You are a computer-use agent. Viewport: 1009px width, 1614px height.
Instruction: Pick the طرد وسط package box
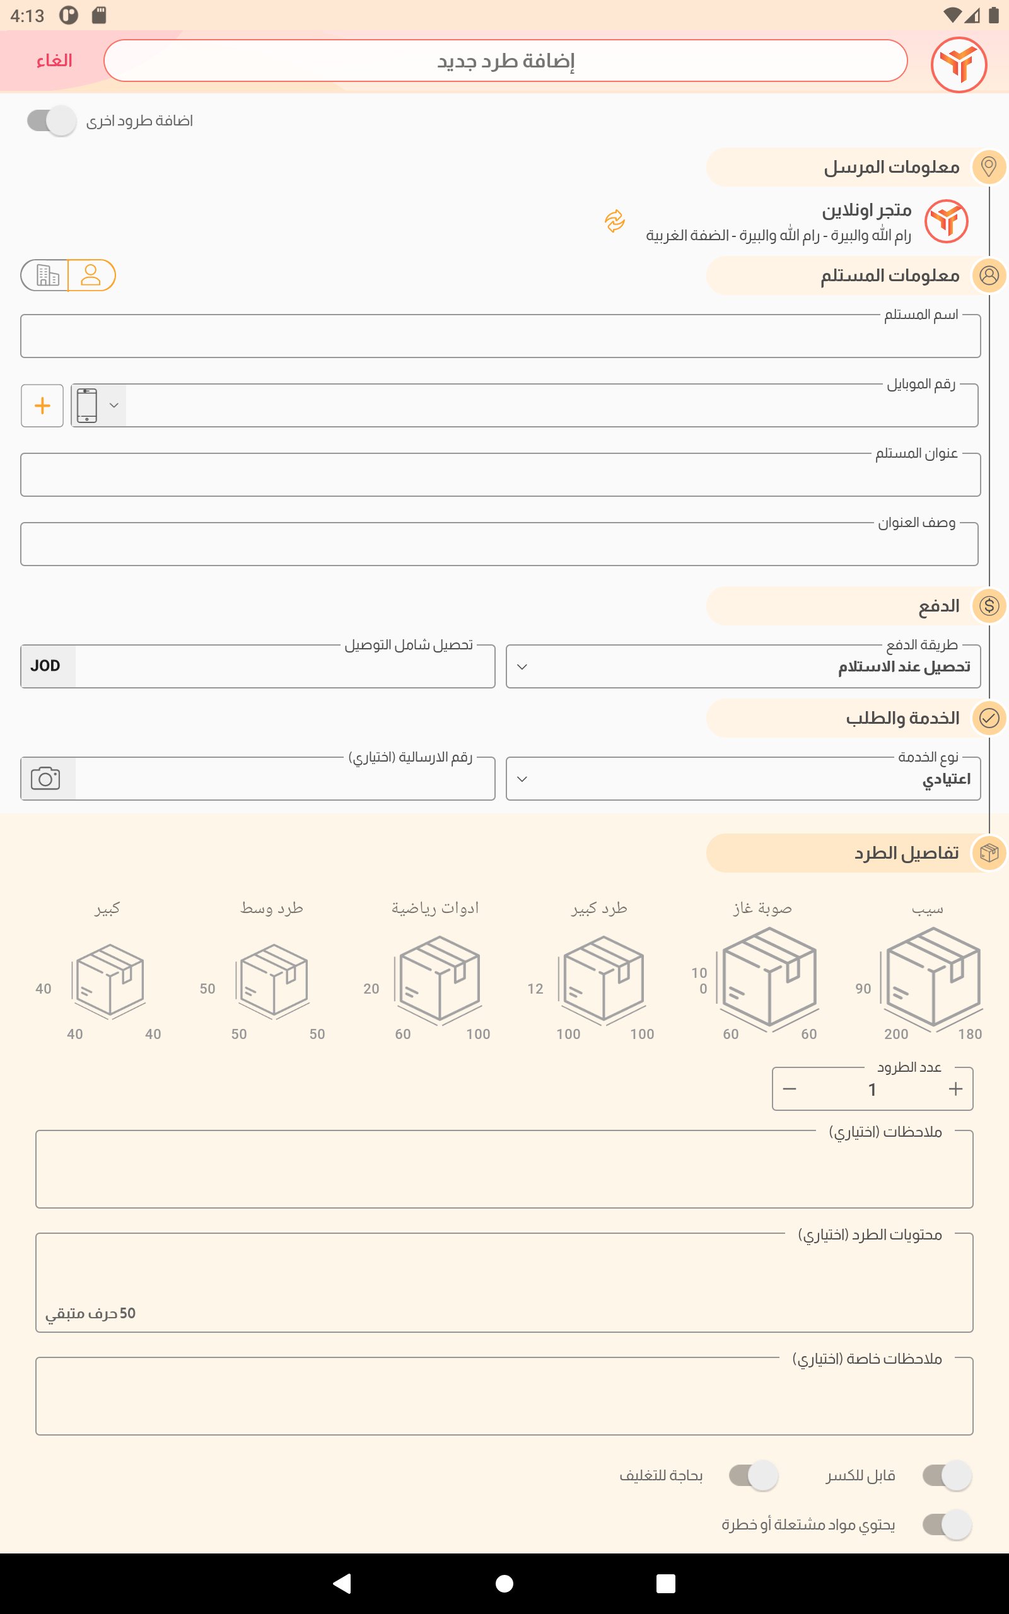pos(274,980)
